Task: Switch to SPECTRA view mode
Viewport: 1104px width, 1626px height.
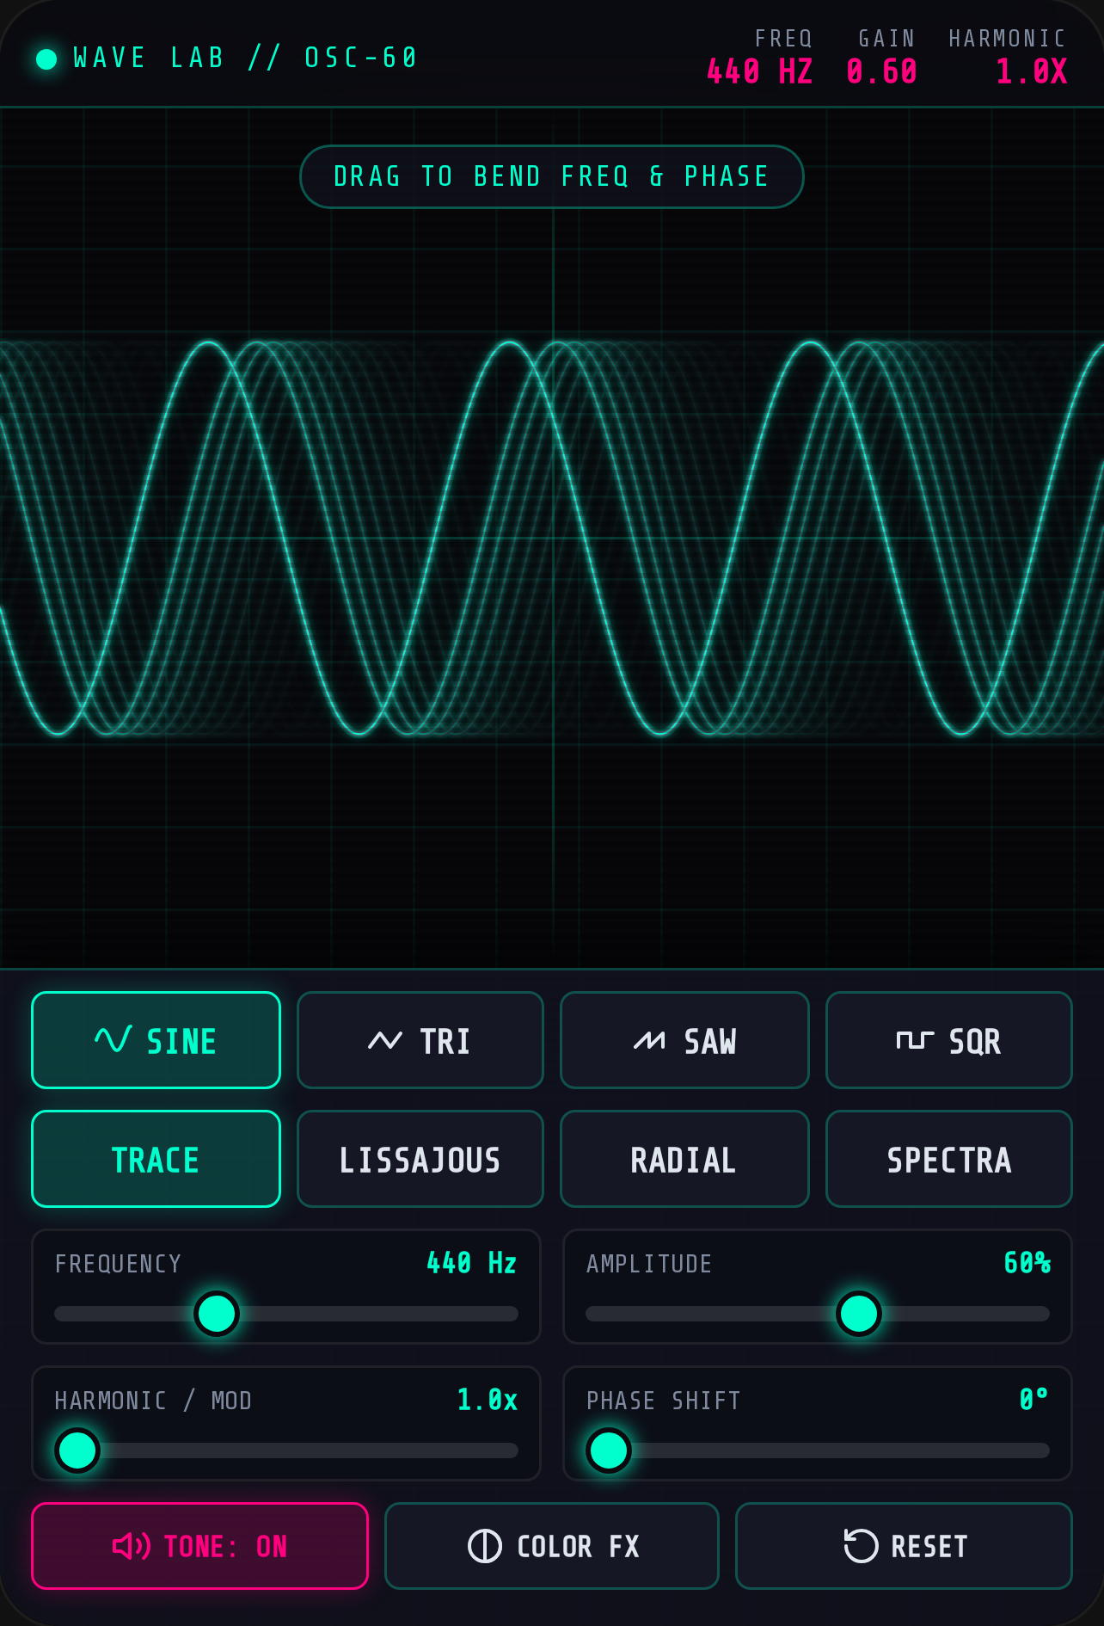Action: point(949,1159)
